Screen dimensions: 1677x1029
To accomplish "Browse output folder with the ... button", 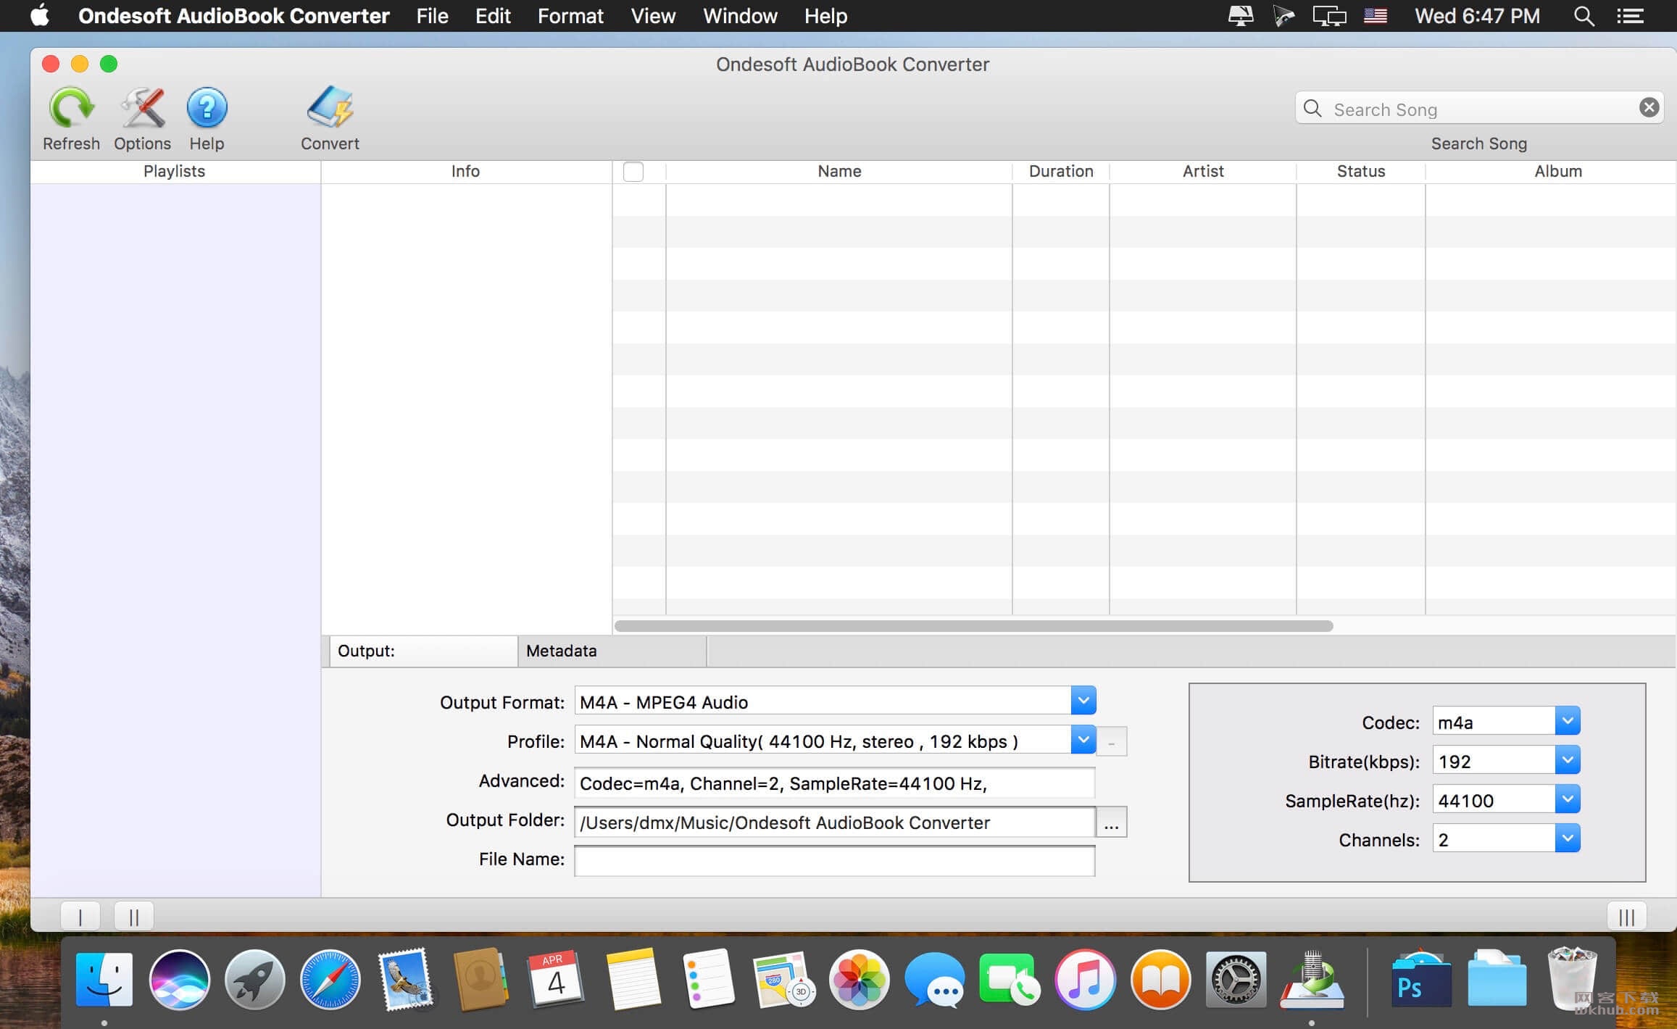I will [1111, 822].
